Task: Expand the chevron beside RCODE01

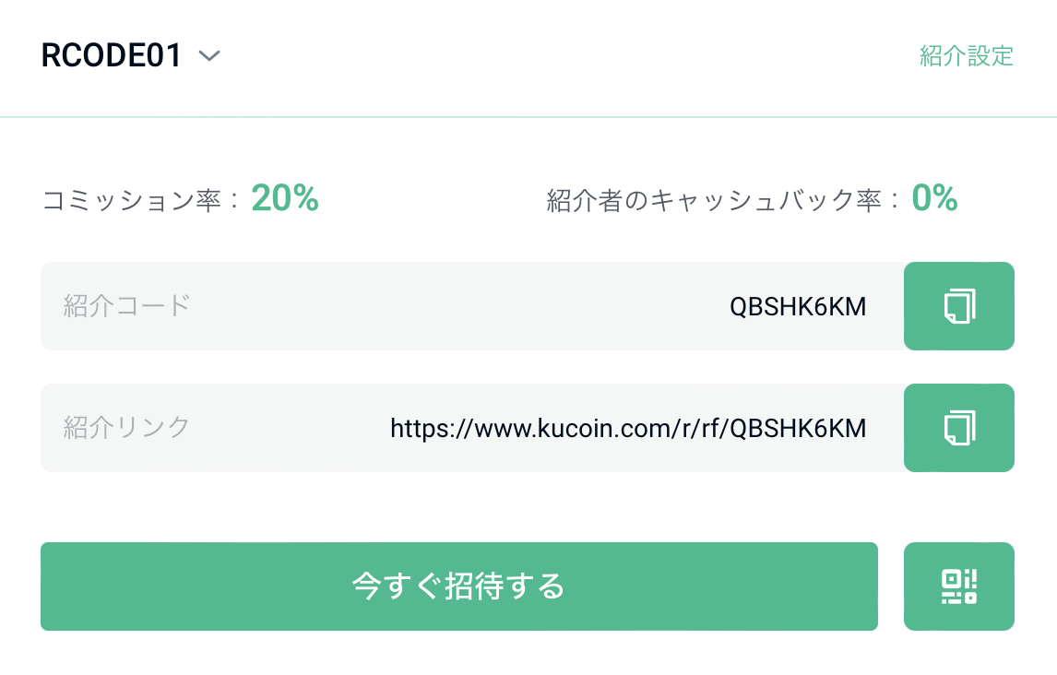Action: pyautogui.click(x=209, y=56)
